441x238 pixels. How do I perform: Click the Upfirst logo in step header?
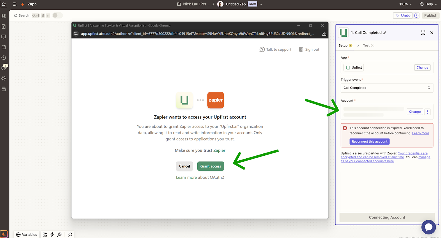click(343, 33)
